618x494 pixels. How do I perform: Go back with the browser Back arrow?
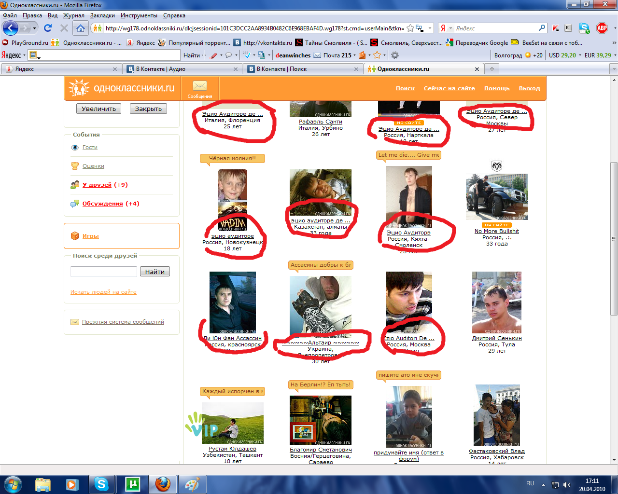[11, 28]
